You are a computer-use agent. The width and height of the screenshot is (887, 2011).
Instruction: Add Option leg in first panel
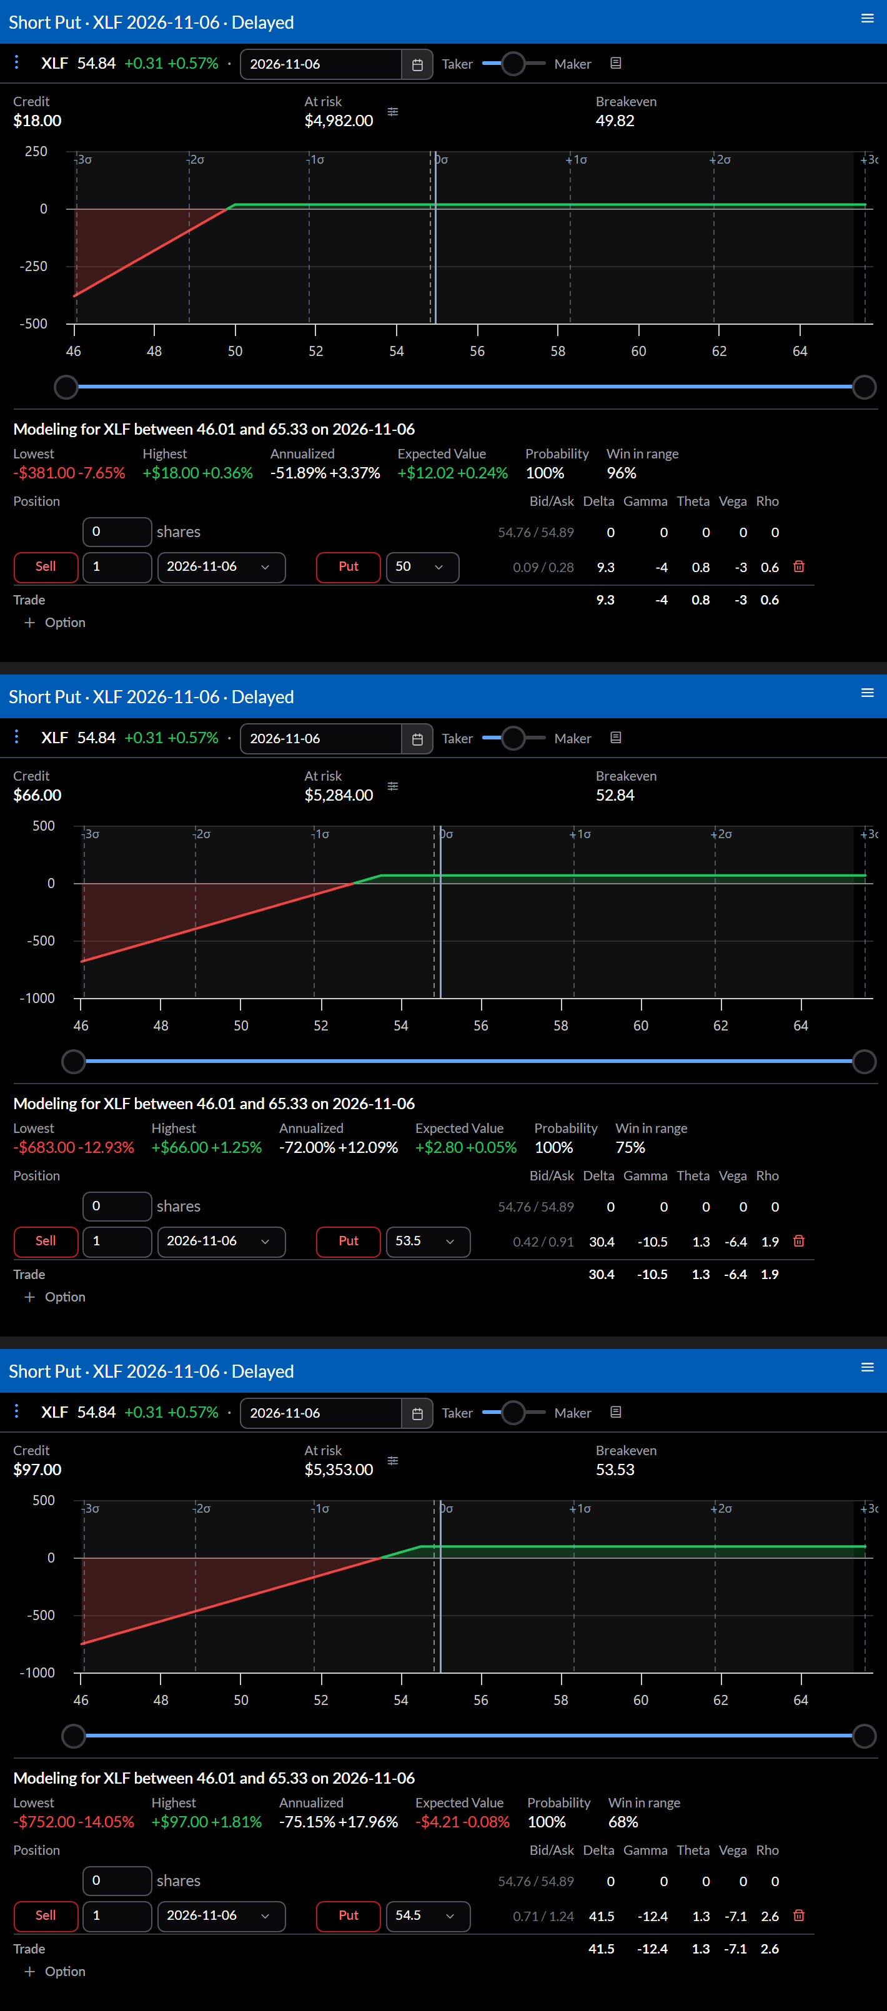[x=55, y=623]
